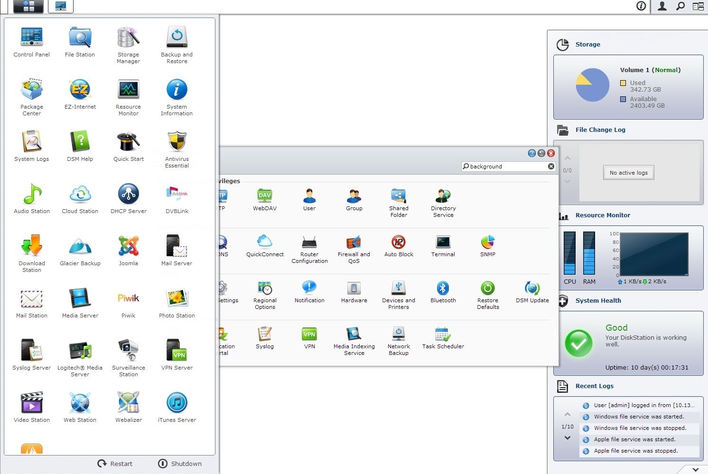Launch Photo Station
Viewport: 708px width, 474px height.
(x=177, y=303)
